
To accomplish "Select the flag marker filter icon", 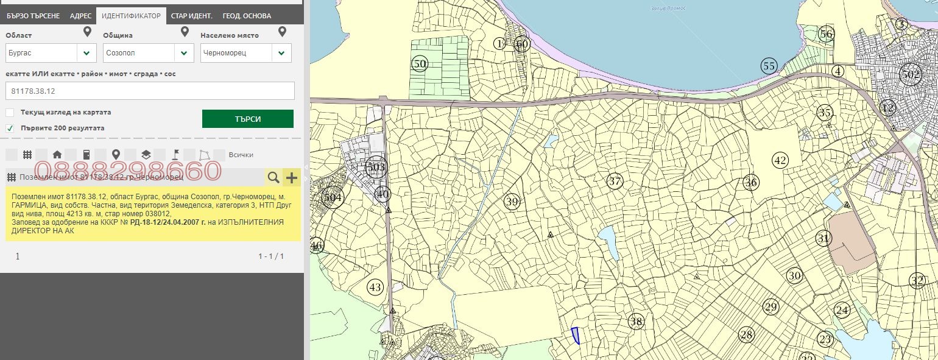I will click(175, 155).
